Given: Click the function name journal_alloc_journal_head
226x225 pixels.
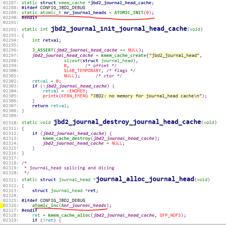Looking at the screenshot, I should (145, 179).
